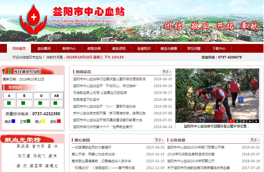Expand 更多 in 爱心家园 section
The height and width of the screenshot is (172, 264).
point(159,140)
